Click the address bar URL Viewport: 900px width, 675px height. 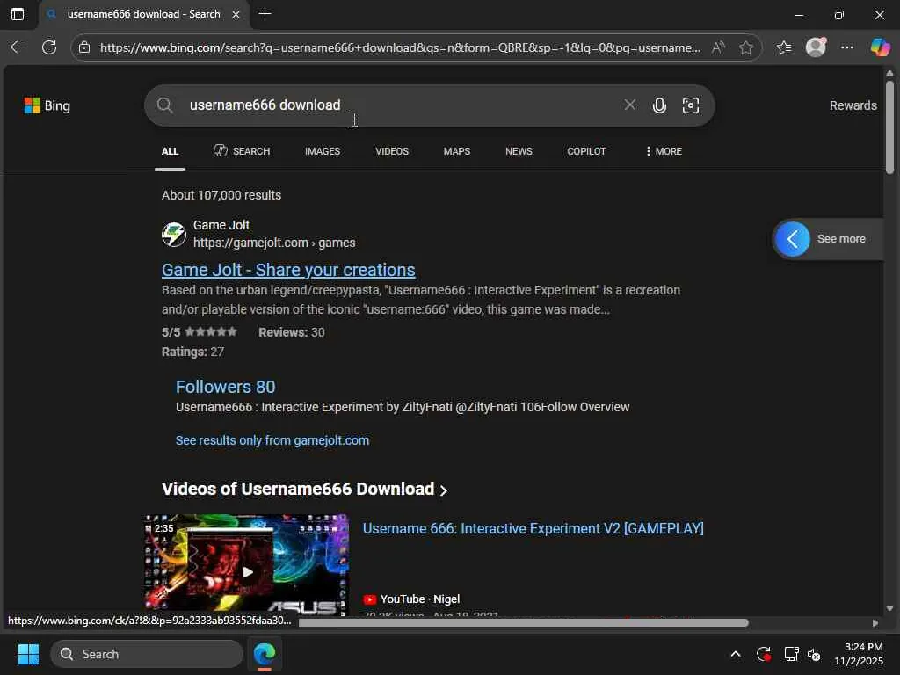pos(400,47)
